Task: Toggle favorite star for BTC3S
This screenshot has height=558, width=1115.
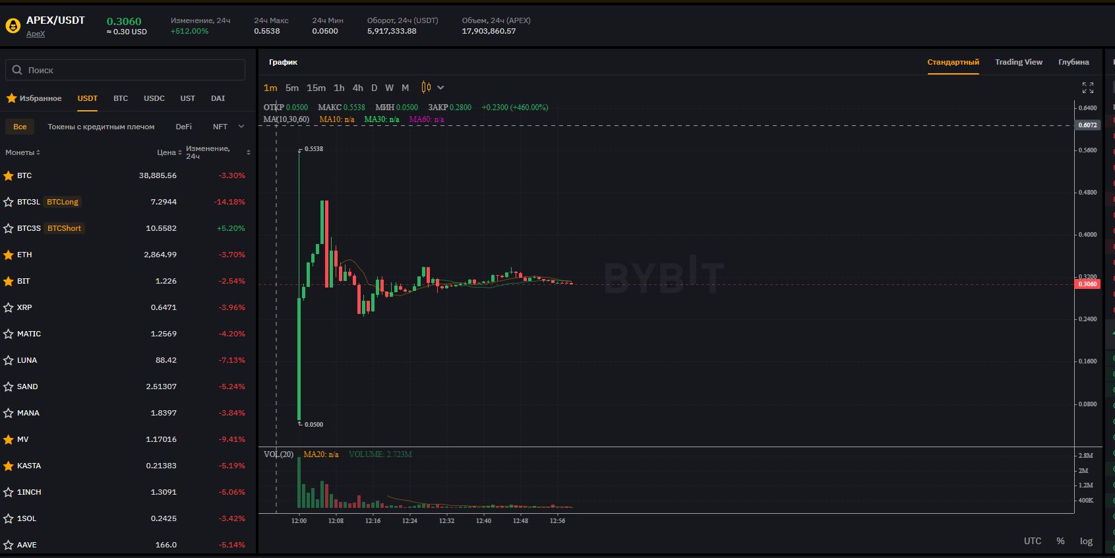Action: click(x=9, y=228)
